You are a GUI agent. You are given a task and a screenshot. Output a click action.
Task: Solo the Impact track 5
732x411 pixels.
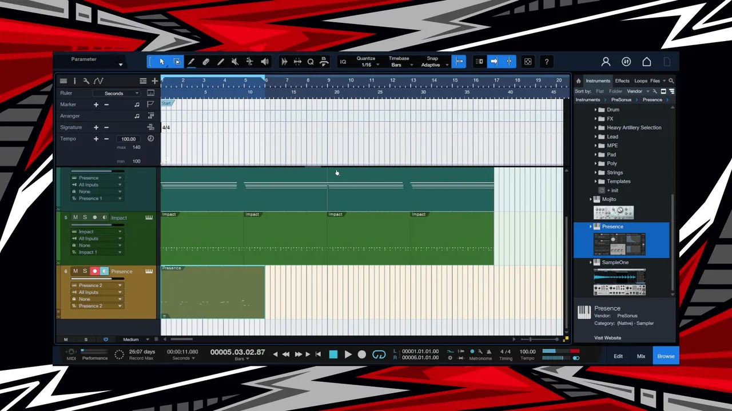tap(85, 217)
